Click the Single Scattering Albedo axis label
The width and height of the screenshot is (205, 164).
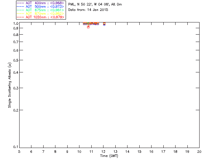10,85
